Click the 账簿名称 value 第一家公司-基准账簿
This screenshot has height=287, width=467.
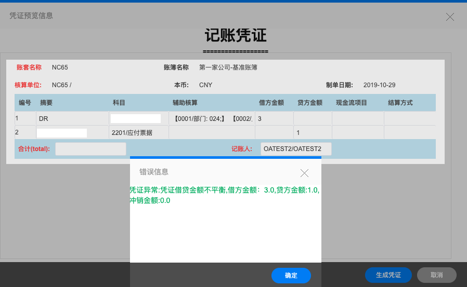(x=228, y=67)
